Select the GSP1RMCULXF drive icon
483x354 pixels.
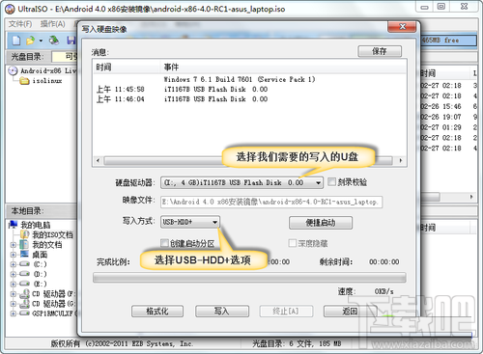pos(25,313)
